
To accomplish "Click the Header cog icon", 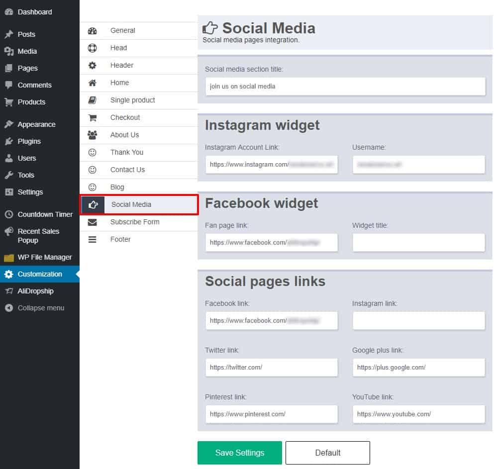I will click(93, 66).
